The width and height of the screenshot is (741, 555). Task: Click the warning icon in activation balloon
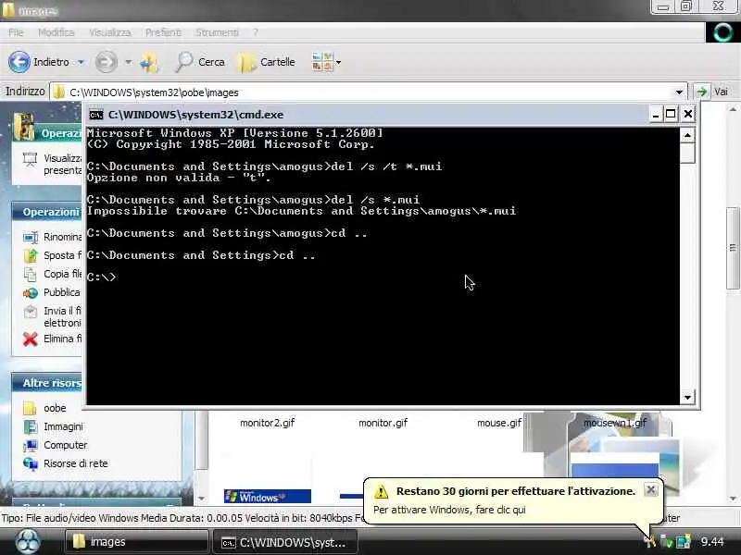[x=381, y=492]
